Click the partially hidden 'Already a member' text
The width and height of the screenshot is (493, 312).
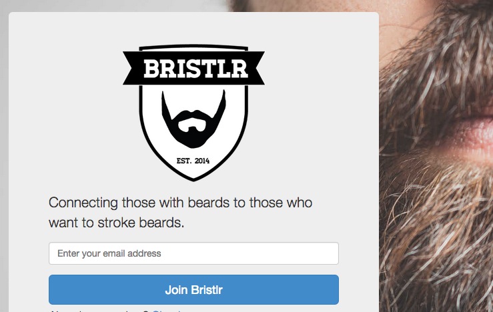[93, 310]
